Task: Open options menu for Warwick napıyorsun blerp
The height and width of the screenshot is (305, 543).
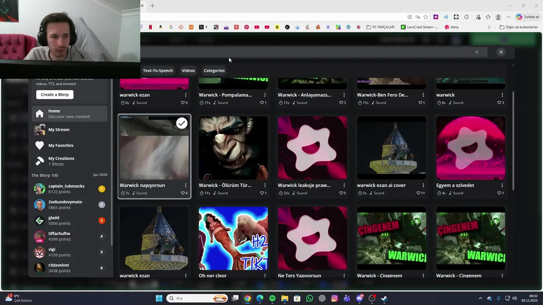Action: [186, 185]
